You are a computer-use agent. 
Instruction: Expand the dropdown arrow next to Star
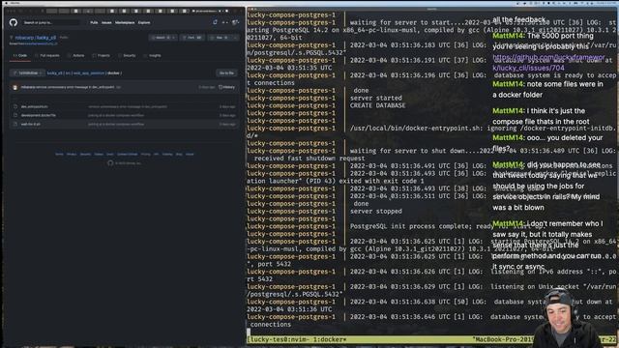(x=236, y=38)
